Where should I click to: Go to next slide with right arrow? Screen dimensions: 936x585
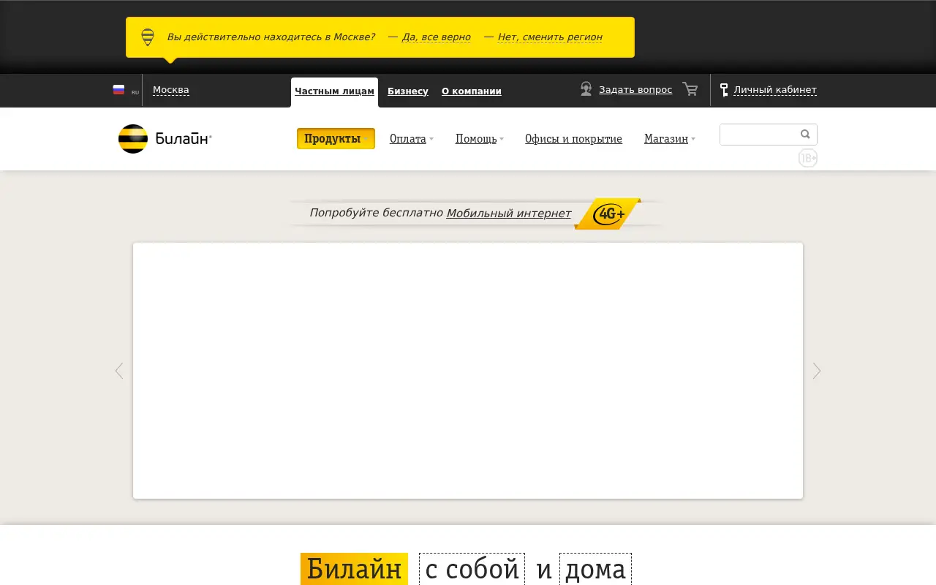[817, 371]
